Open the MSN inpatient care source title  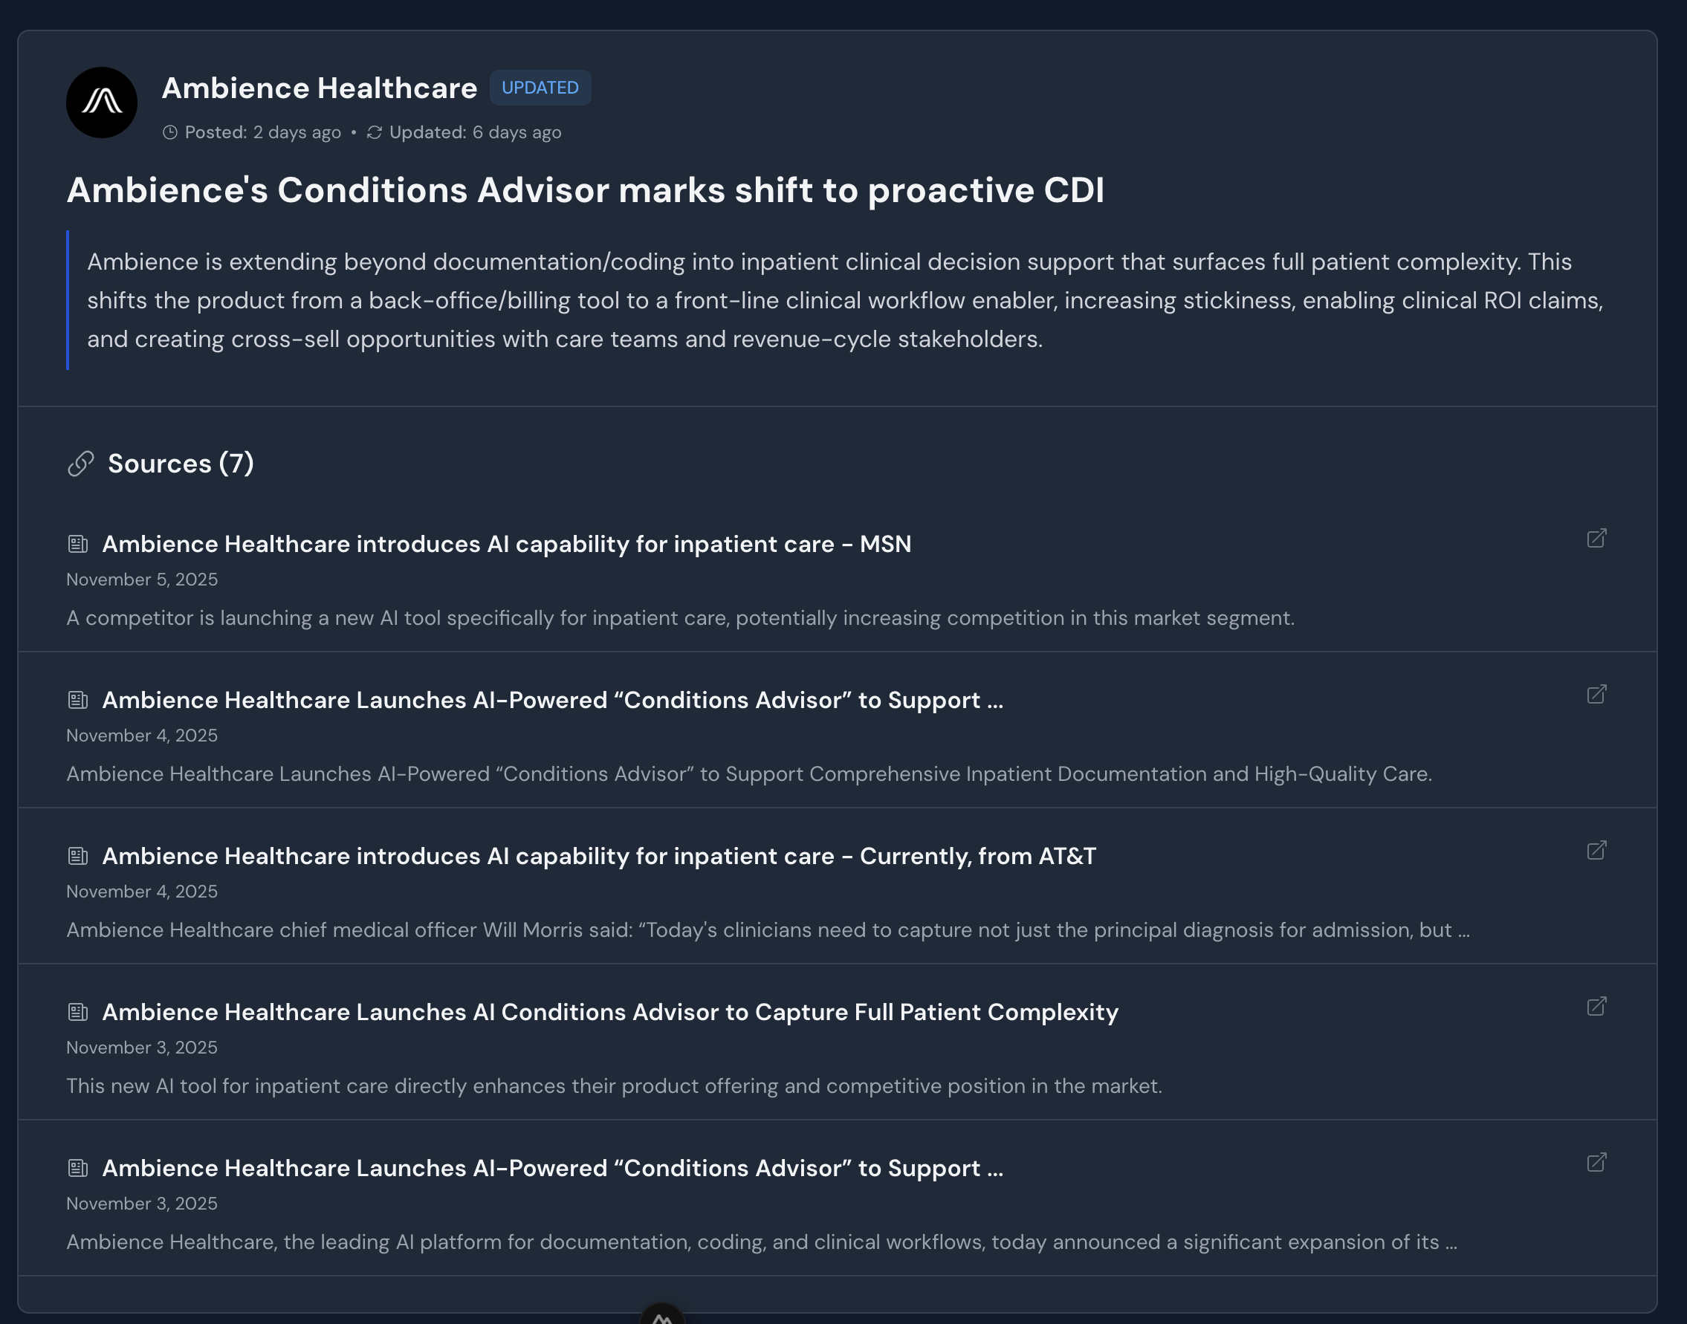506,544
